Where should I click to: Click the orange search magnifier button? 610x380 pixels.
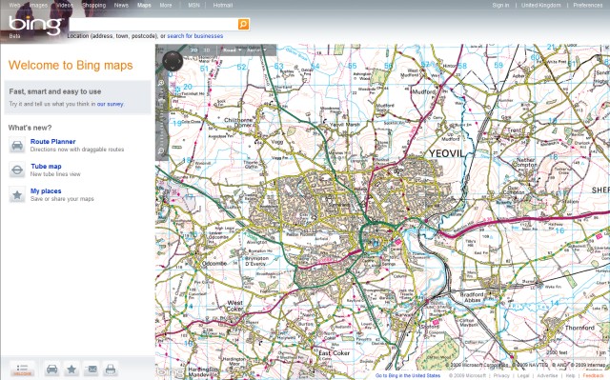point(243,24)
